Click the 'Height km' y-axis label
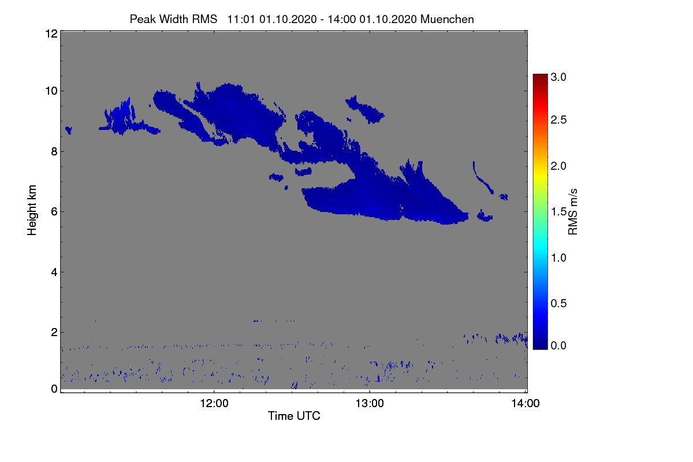Screen dimensions: 693x462 pyautogui.click(x=32, y=210)
